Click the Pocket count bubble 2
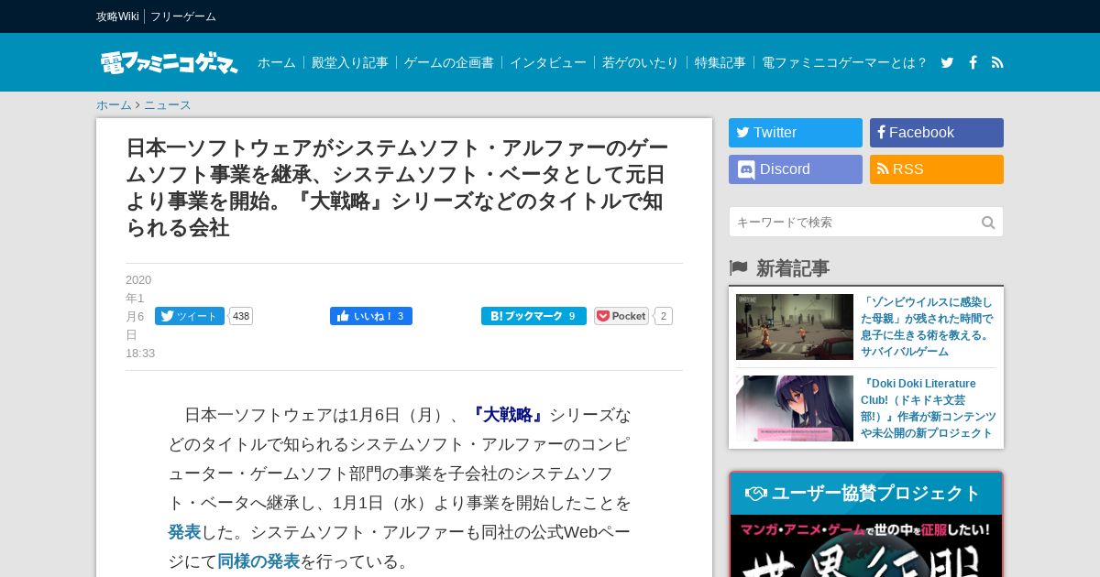This screenshot has height=577, width=1100. point(664,316)
